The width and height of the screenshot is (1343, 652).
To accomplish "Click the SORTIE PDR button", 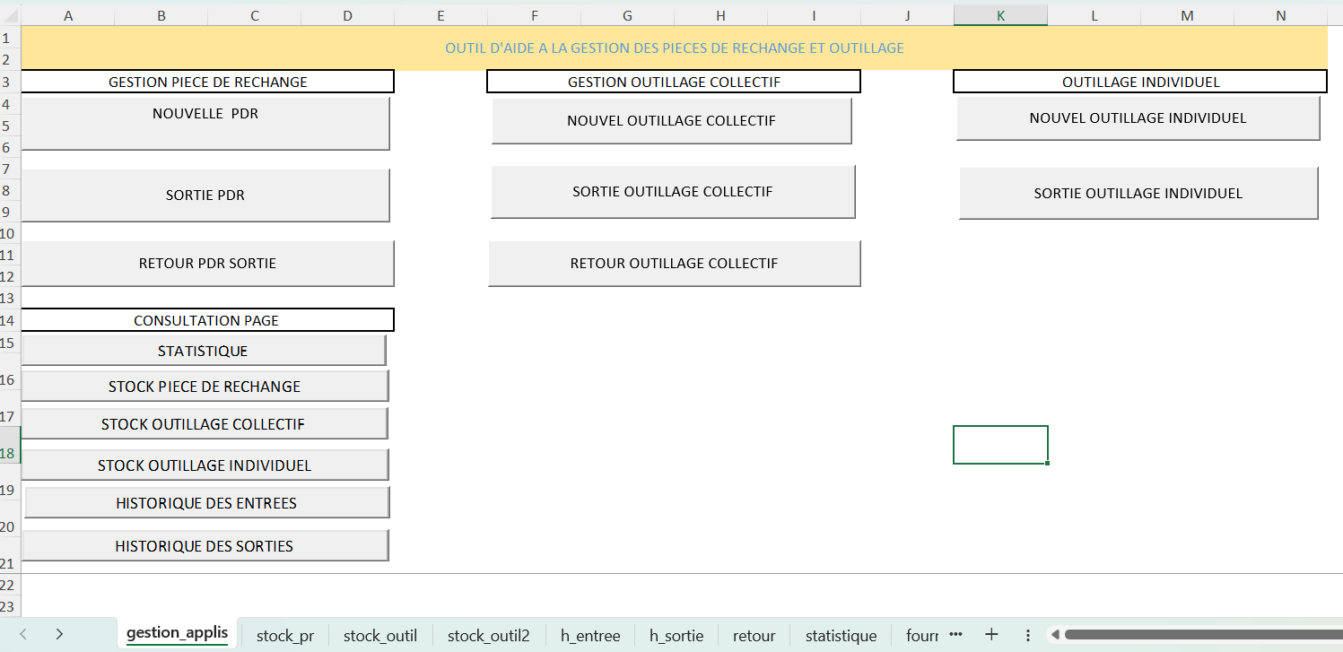I will click(205, 196).
